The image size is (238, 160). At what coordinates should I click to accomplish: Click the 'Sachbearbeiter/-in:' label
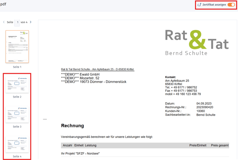[178, 115]
